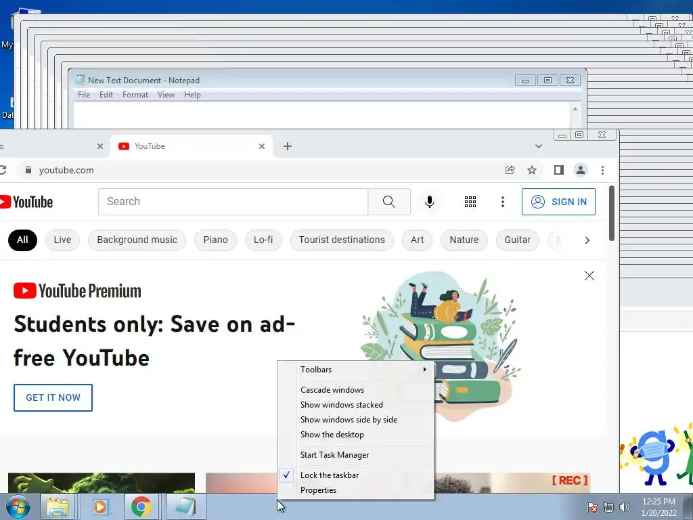Close the tab left of YouTube
This screenshot has height=520, width=693.
click(100, 146)
